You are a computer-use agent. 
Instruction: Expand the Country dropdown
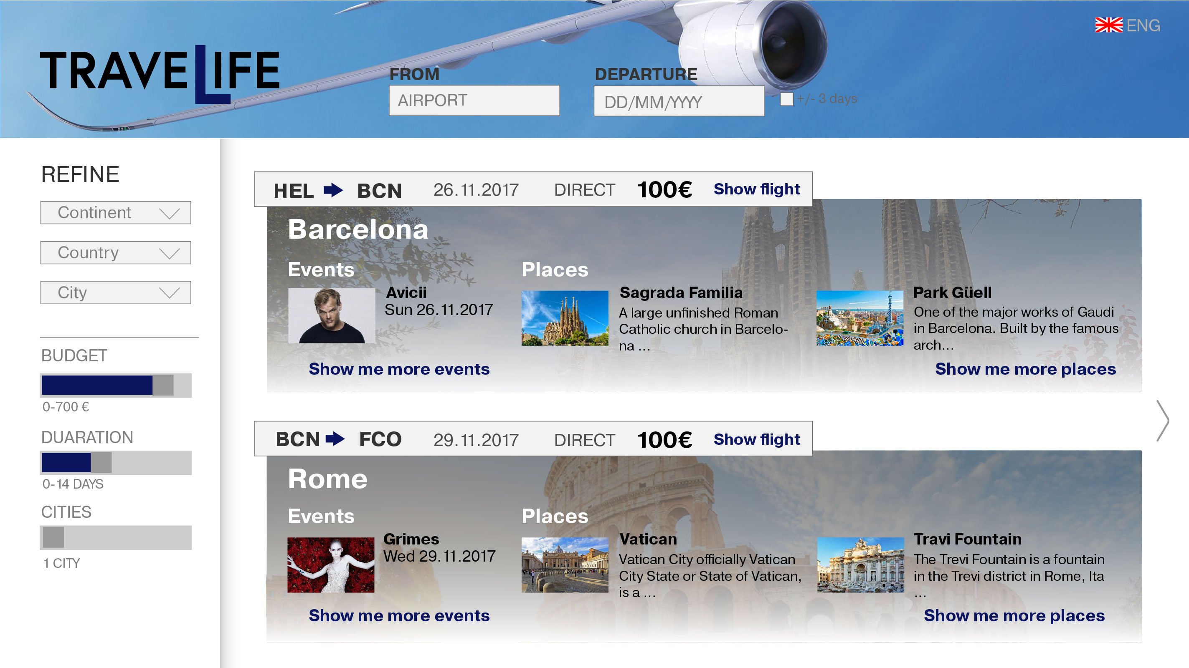click(116, 252)
